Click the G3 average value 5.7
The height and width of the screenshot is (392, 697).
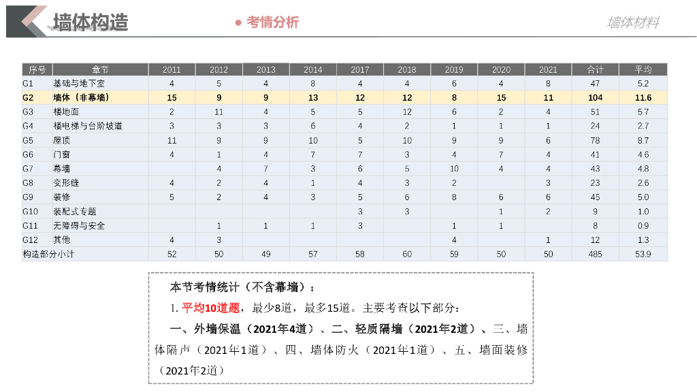click(x=643, y=112)
